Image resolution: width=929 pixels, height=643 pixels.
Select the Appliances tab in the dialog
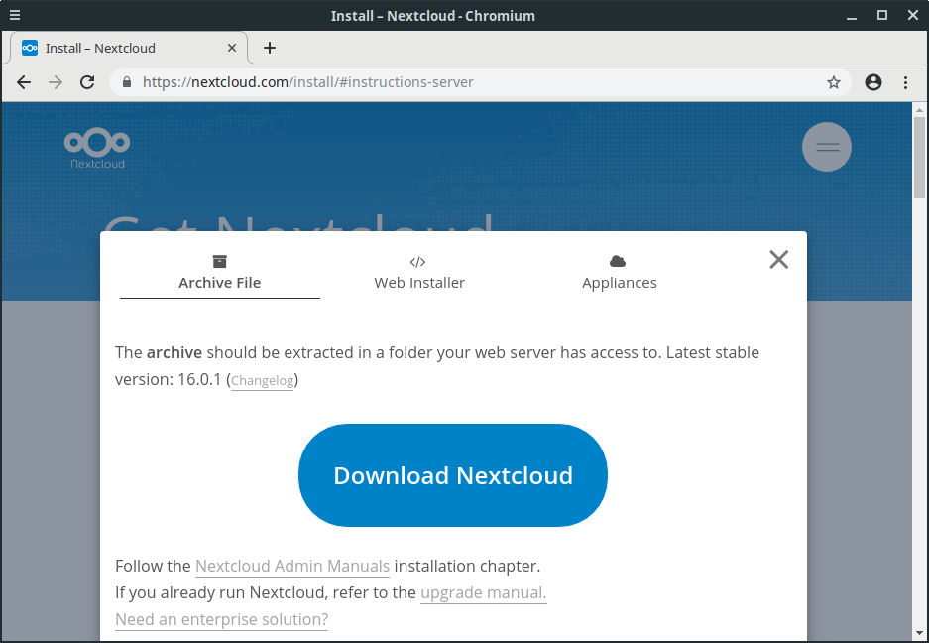618,282
